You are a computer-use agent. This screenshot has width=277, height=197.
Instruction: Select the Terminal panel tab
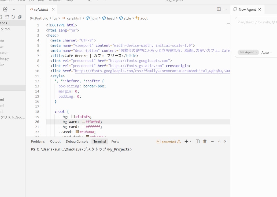tap(100, 141)
